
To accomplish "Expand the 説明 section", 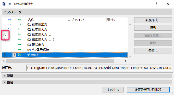I will tap(4, 76).
